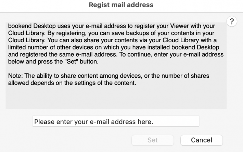The height and width of the screenshot is (152, 243).
Task: Click the line starting "and registered the same"
Action: [x=116, y=54]
